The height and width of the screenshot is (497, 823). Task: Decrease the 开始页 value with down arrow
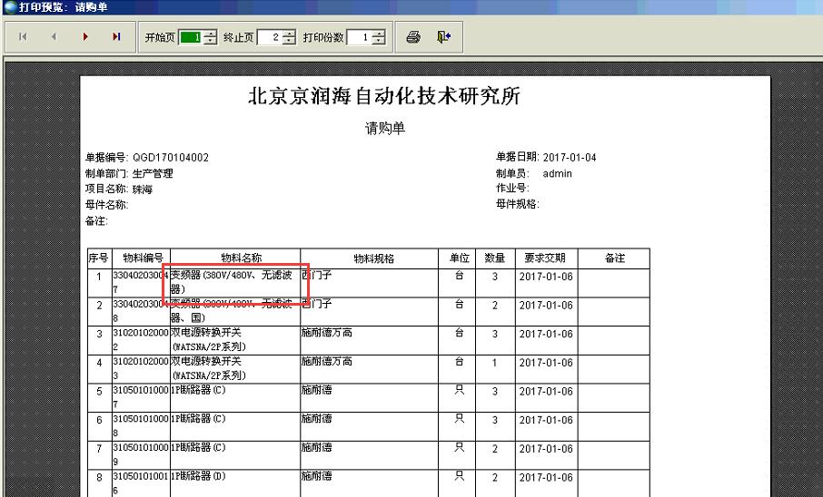point(210,42)
